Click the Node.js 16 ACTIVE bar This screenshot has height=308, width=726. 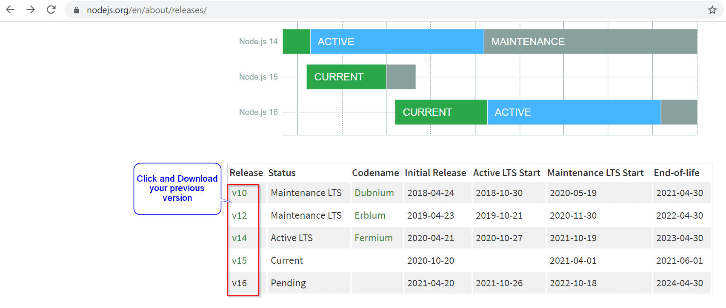(x=574, y=112)
